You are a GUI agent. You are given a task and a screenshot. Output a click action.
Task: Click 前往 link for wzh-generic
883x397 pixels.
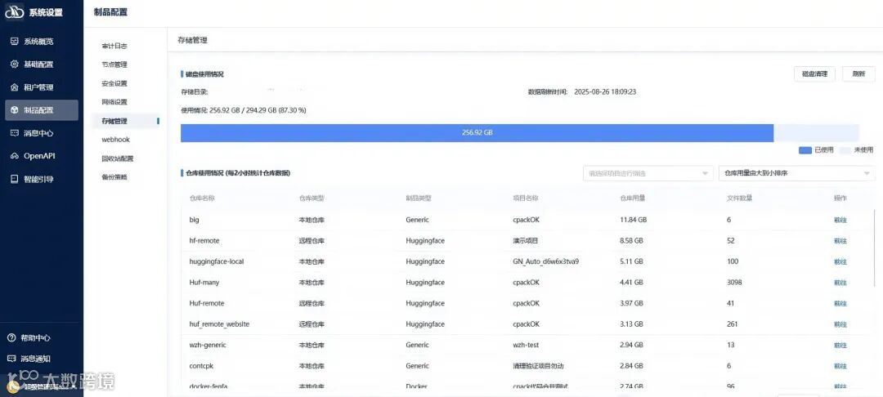840,346
